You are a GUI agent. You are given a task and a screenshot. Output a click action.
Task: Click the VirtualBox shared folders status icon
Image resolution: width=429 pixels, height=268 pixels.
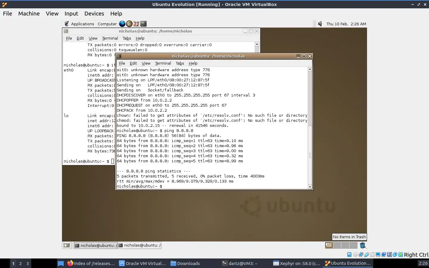[x=372, y=255]
